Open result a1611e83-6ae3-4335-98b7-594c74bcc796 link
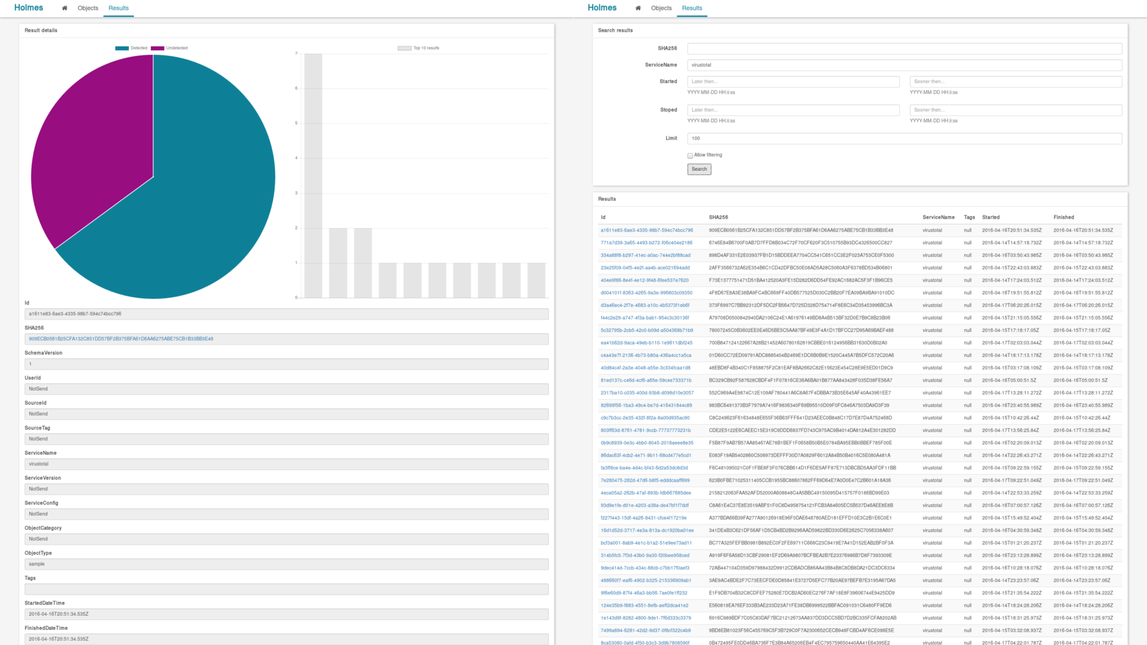The width and height of the screenshot is (1147, 645). (x=646, y=231)
